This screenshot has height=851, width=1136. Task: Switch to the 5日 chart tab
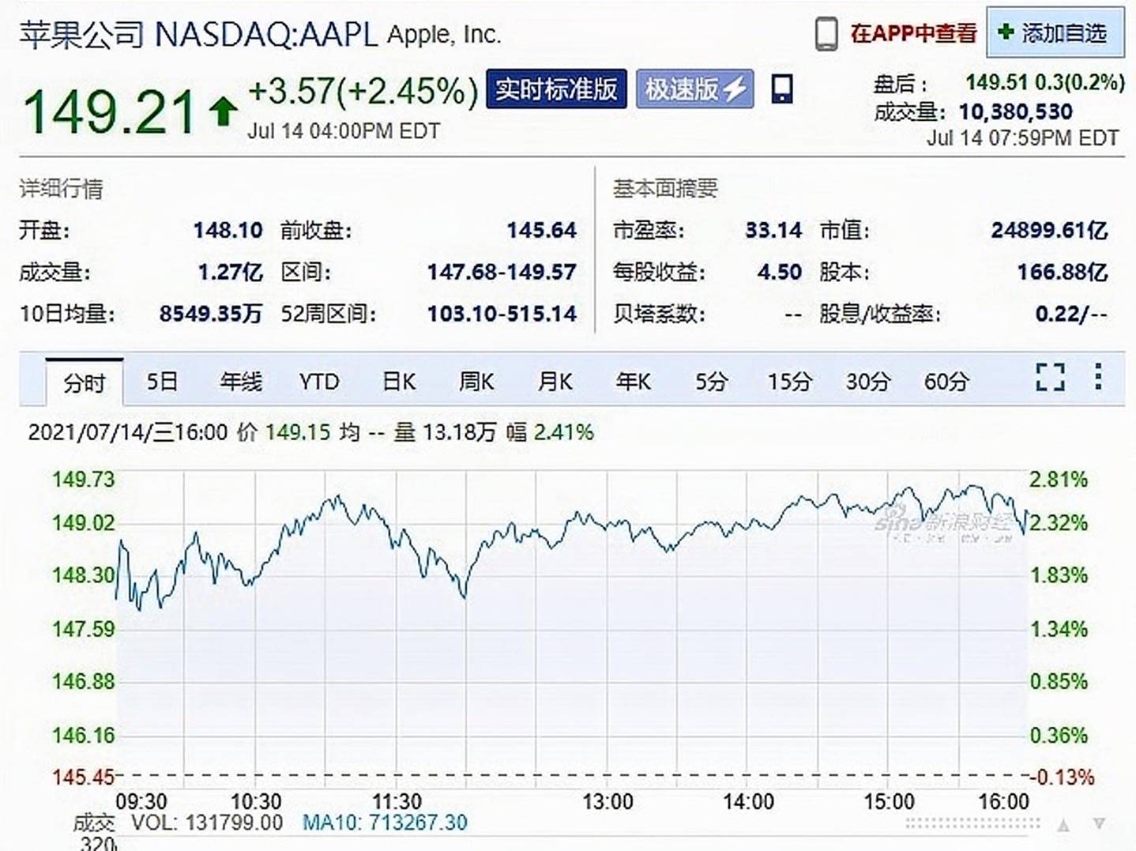162,382
